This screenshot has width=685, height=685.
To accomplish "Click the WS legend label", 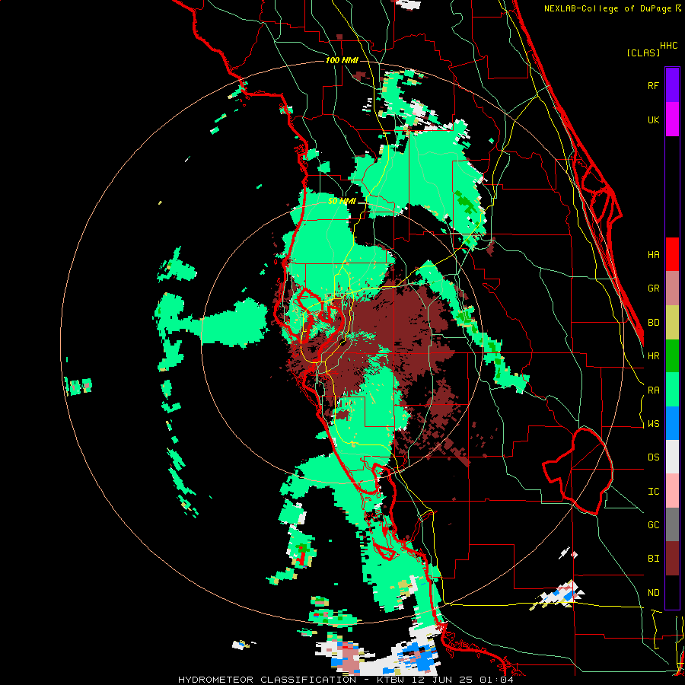I will (653, 424).
